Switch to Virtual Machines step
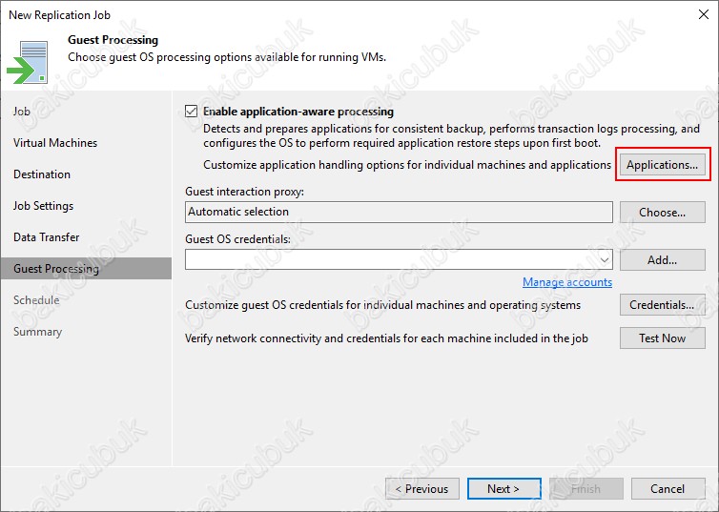This screenshot has width=719, height=512. tap(55, 143)
